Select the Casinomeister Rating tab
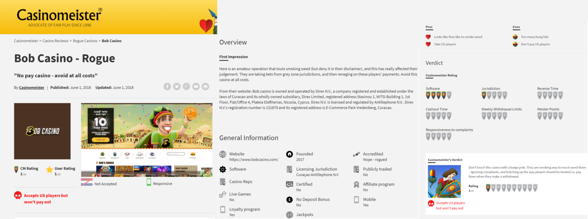588x219 pixels. coord(441,75)
